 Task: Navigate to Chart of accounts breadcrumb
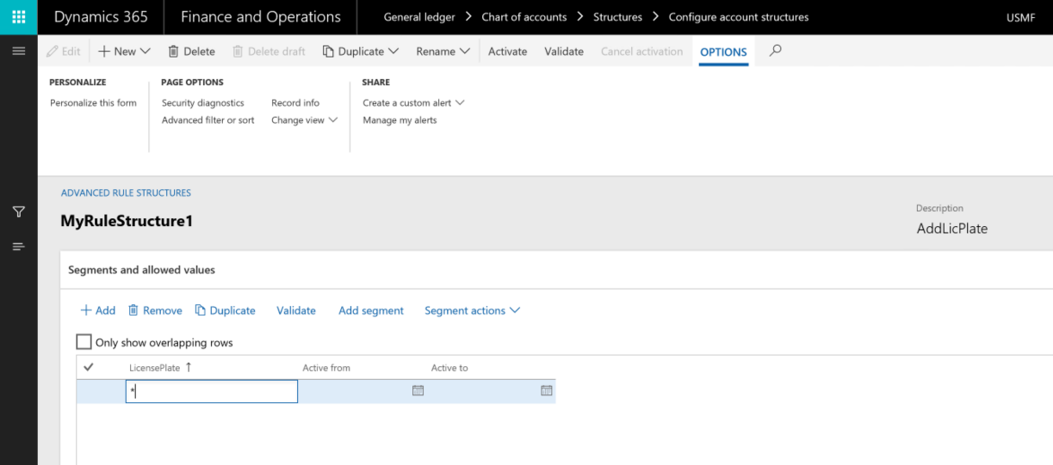tap(523, 17)
